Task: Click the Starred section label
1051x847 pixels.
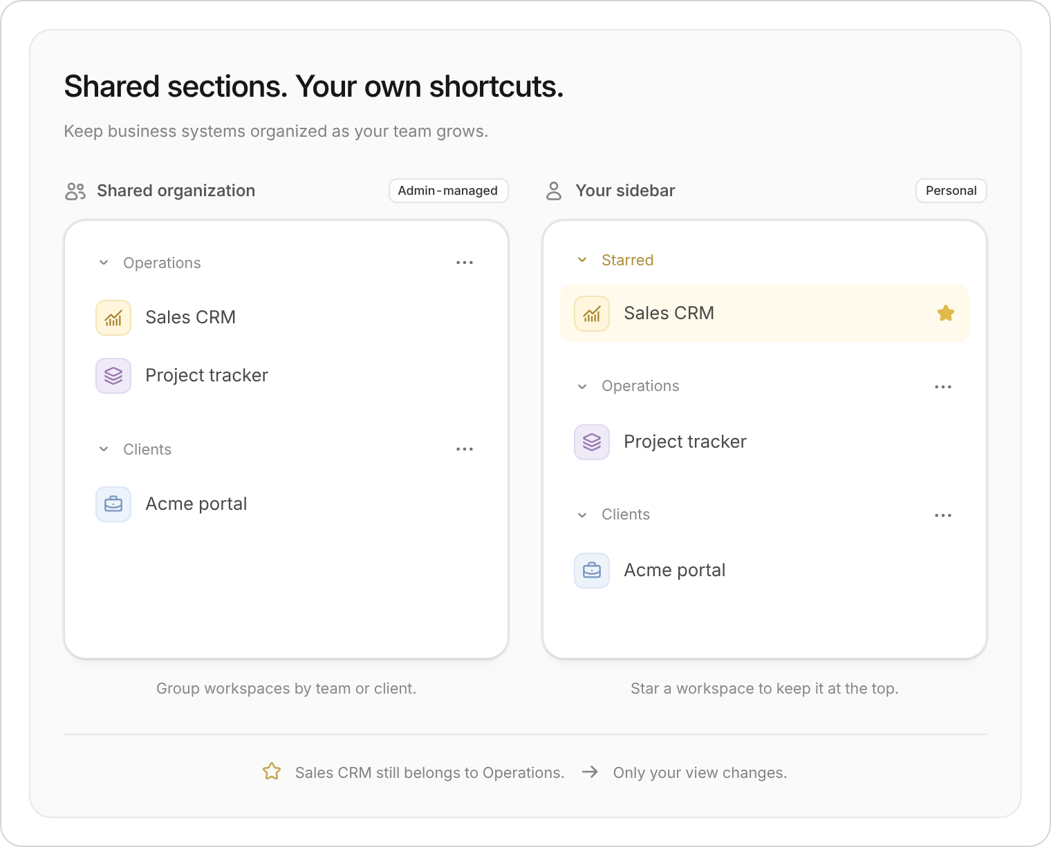Action: (628, 260)
